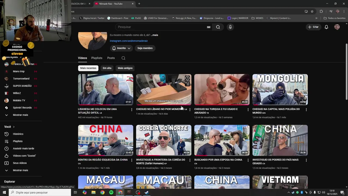Open Playlists in the left sidebar

(x=18, y=141)
